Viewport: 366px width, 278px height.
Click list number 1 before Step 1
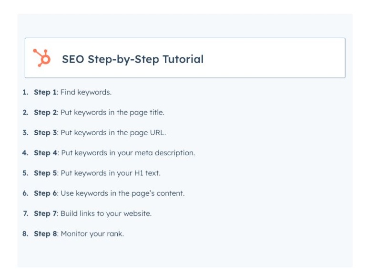pyautogui.click(x=25, y=92)
